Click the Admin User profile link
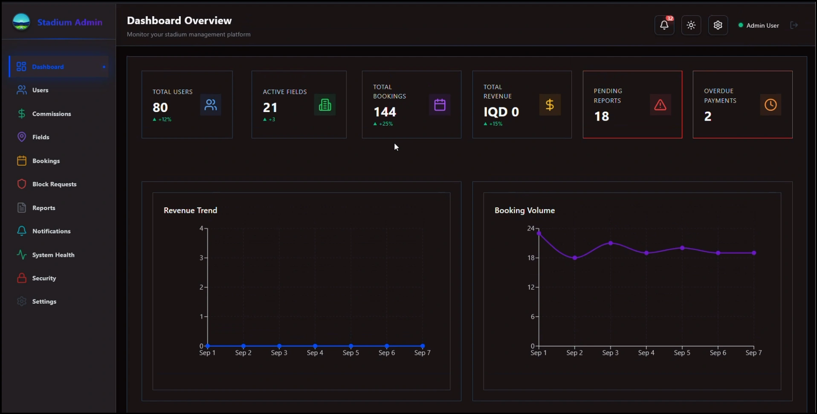Screen dimensions: 817x414 762,25
